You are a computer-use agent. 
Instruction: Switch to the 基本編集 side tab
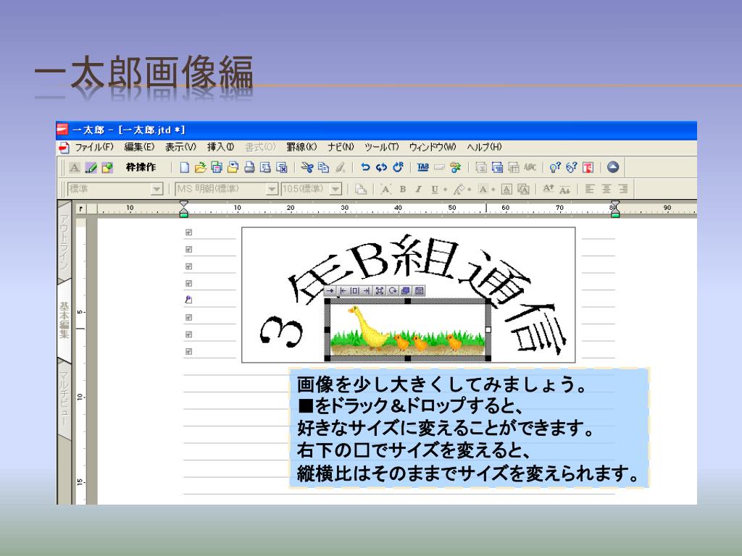tap(64, 320)
